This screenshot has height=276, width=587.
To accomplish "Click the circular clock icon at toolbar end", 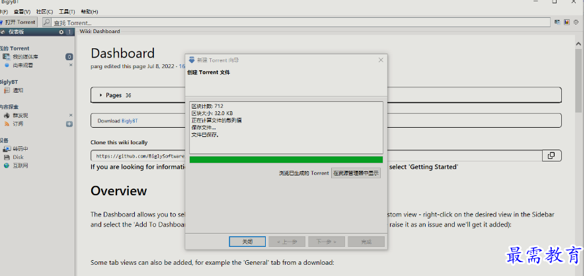I will coord(576,23).
